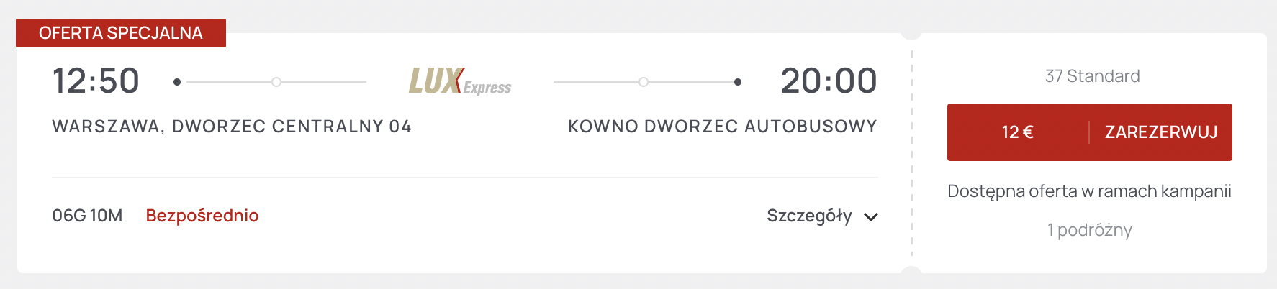Click the hollow stop marker right of logo
Viewport: 1277px width, 289px height.
tap(644, 82)
